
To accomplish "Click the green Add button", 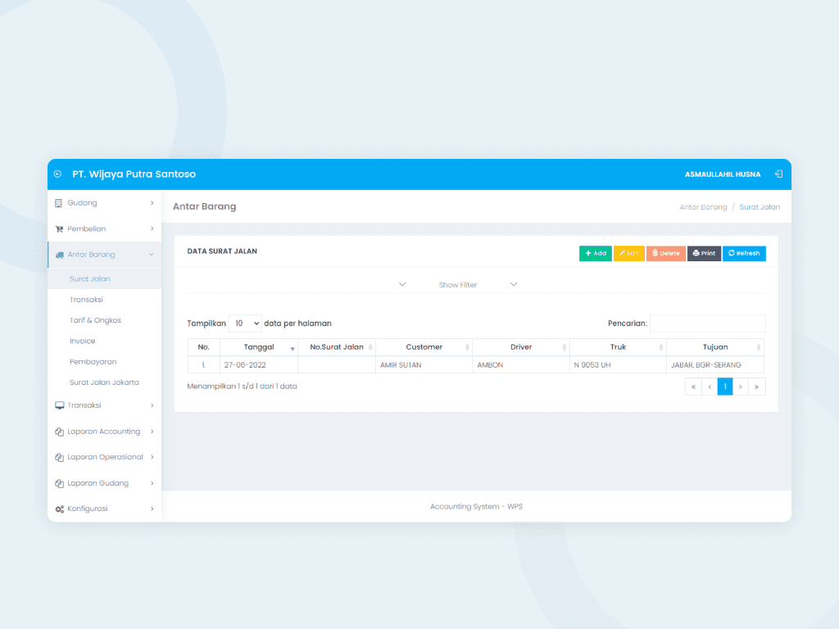I will click(596, 254).
